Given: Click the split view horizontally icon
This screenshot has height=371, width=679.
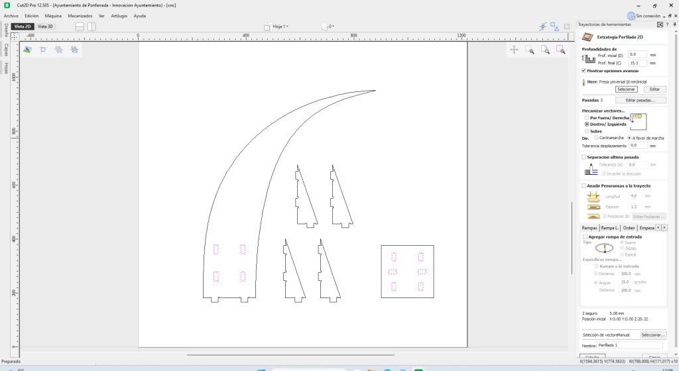Looking at the screenshot, I should pyautogui.click(x=80, y=26).
